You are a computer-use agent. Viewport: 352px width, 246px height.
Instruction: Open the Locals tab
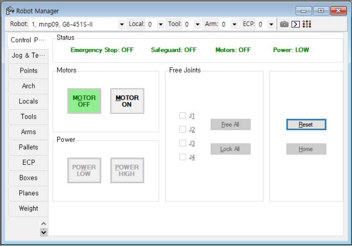pos(28,101)
